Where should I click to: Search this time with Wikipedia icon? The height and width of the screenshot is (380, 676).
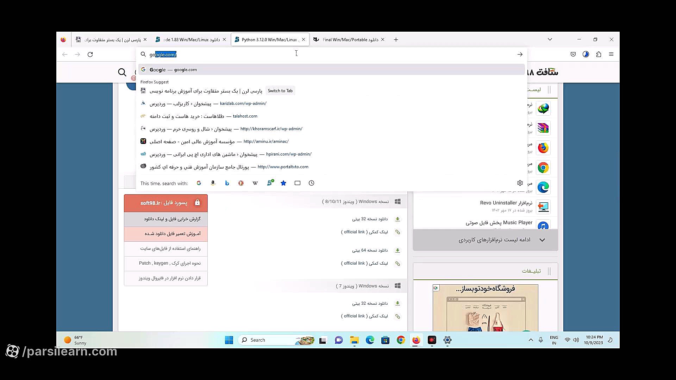point(255,183)
